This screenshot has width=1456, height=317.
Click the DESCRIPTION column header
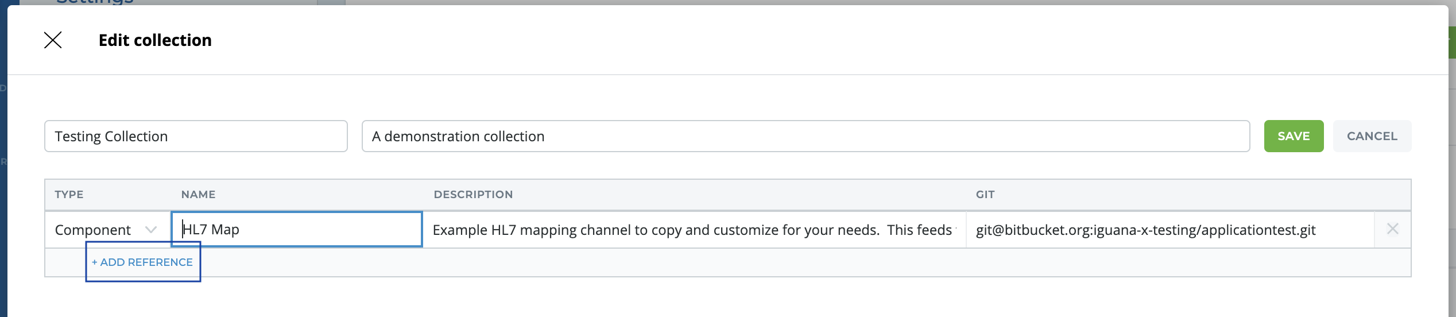[473, 195]
